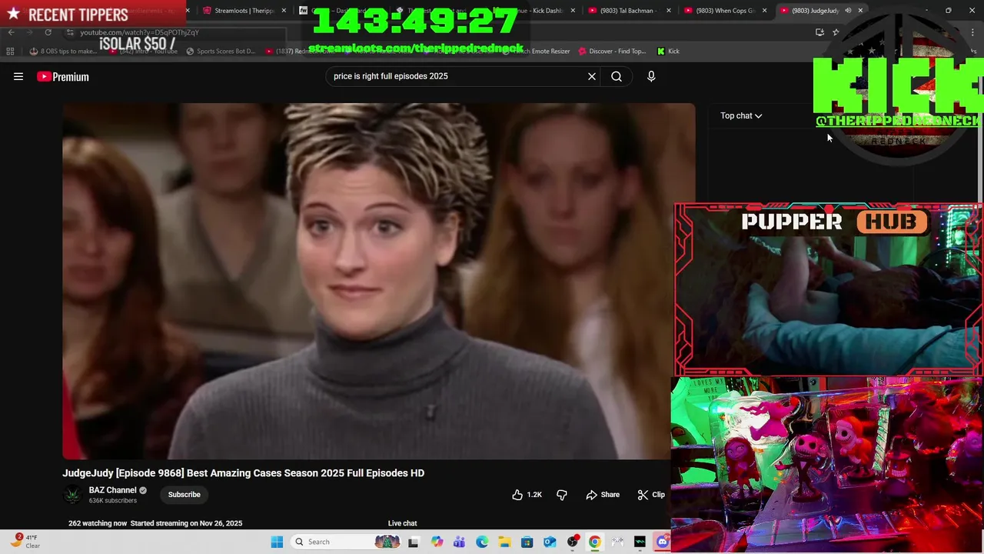Image resolution: width=984 pixels, height=554 pixels.
Task: Like the Judge Judy video
Action: click(527, 495)
